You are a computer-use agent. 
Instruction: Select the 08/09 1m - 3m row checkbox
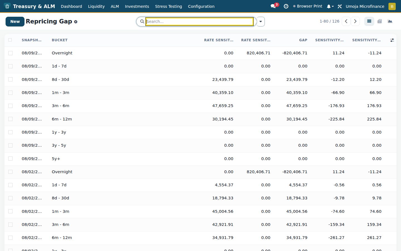[x=10, y=93]
